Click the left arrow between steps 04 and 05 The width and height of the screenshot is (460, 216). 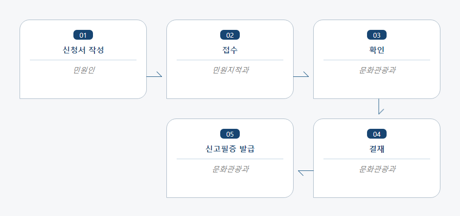[x=306, y=173]
